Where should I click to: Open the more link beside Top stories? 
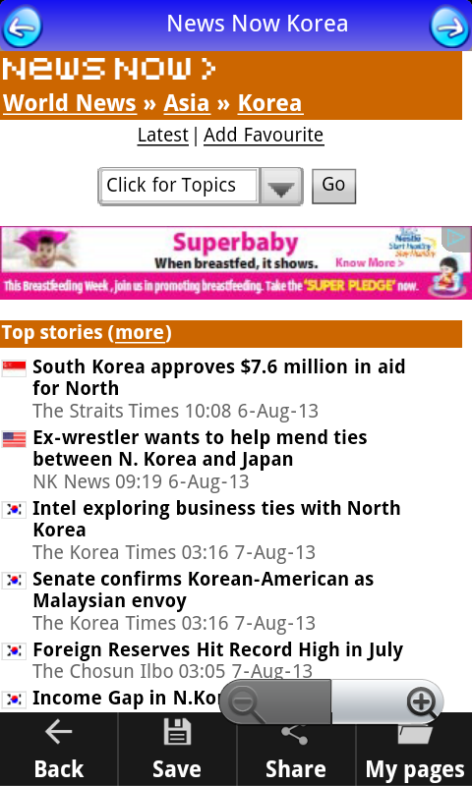click(x=140, y=333)
